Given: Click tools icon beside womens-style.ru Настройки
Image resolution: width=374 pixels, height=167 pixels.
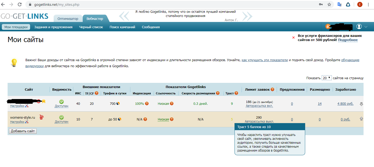Looking at the screenshot, I should click(27, 122).
